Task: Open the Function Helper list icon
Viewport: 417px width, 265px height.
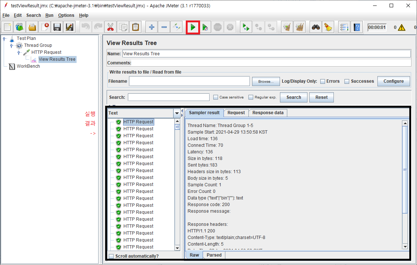Action: 344,27
